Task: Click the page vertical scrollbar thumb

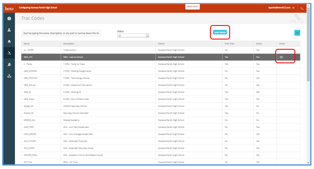Action: (x=308, y=44)
